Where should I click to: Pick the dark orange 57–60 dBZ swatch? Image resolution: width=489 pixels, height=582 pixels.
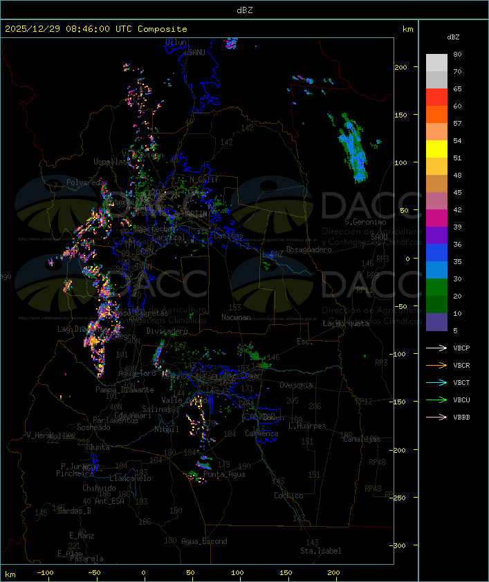point(436,114)
